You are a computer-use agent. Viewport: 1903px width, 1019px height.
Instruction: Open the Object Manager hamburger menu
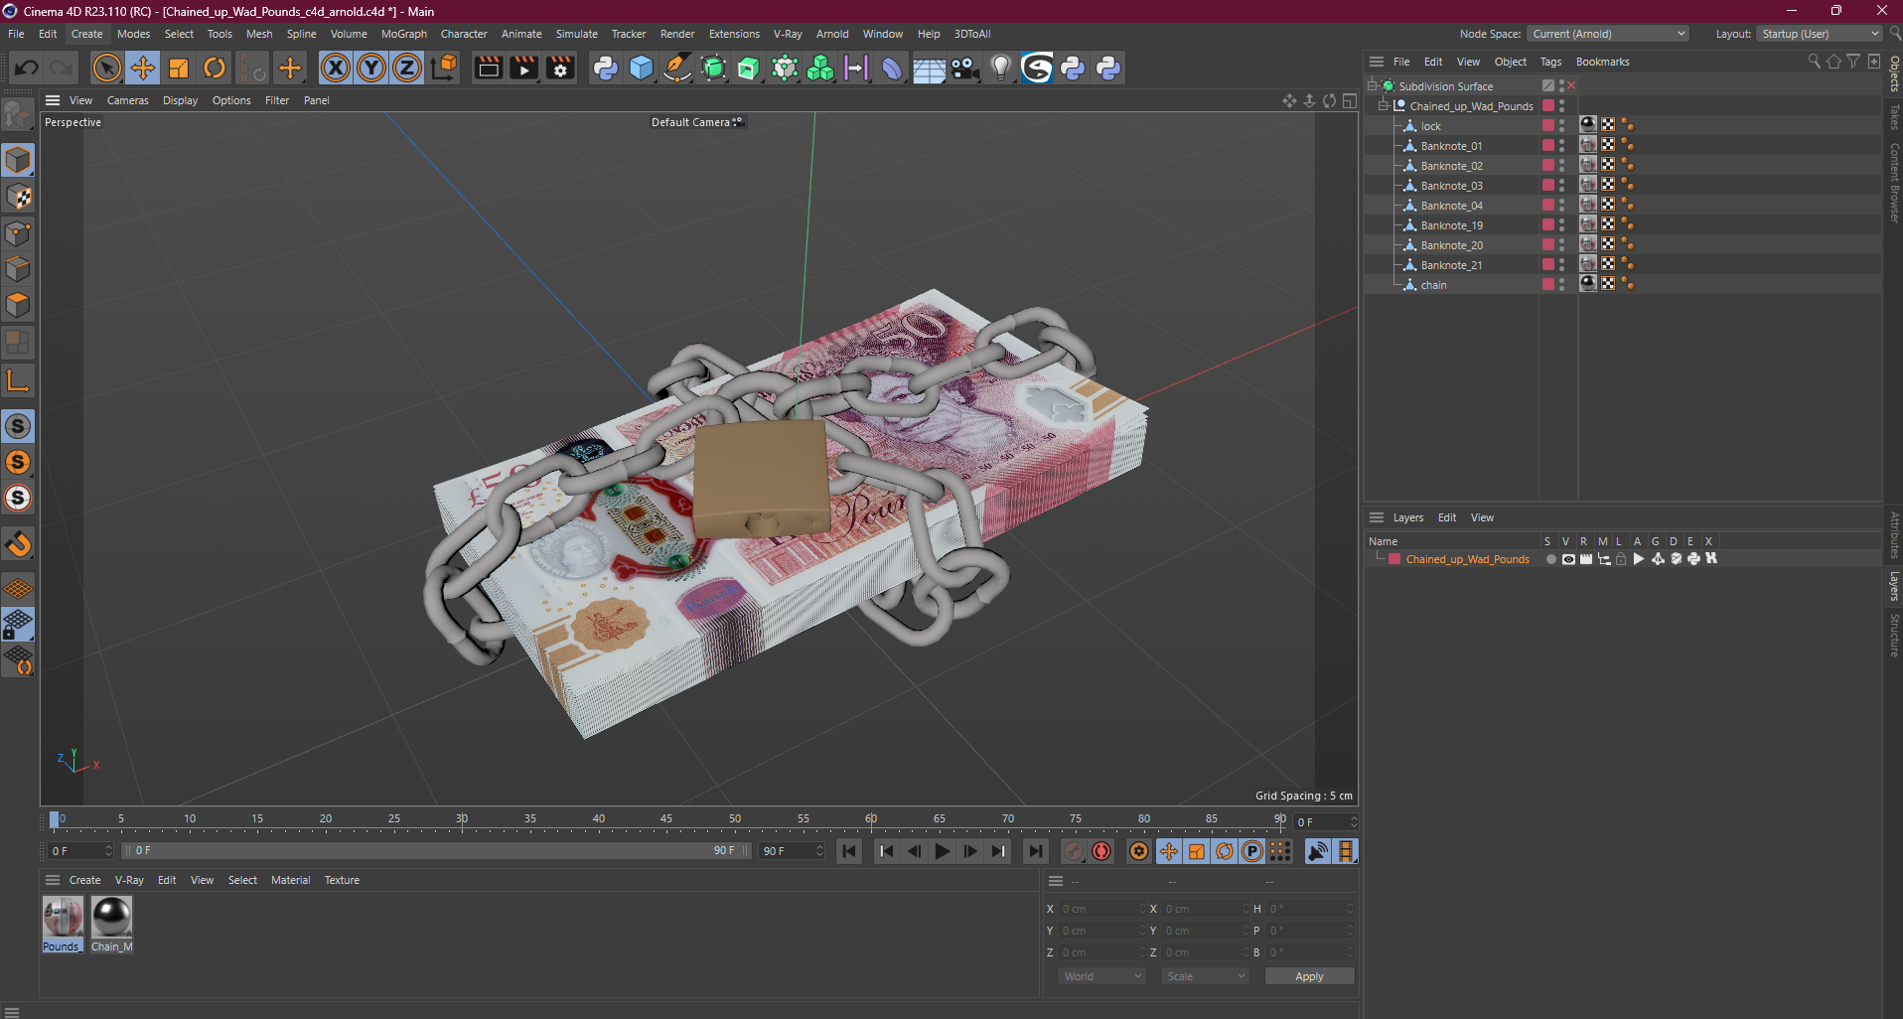[1377, 62]
